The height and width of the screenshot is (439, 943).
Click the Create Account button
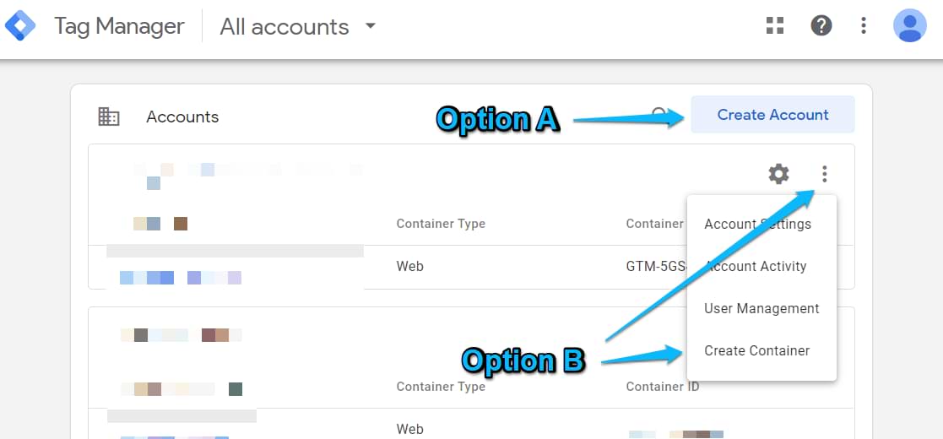point(772,115)
